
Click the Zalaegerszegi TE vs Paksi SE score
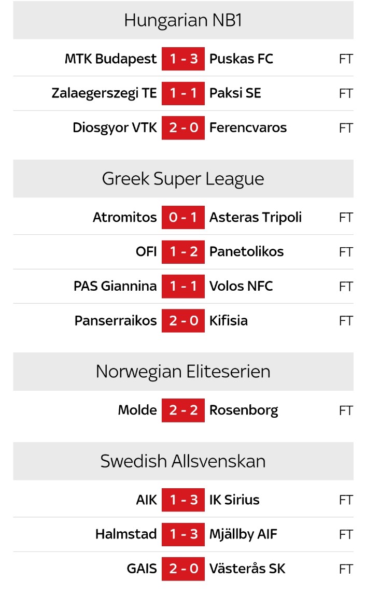(x=183, y=93)
